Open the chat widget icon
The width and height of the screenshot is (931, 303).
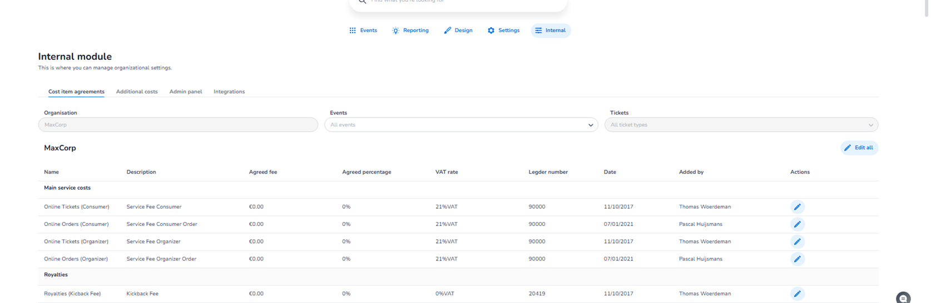pos(903,298)
